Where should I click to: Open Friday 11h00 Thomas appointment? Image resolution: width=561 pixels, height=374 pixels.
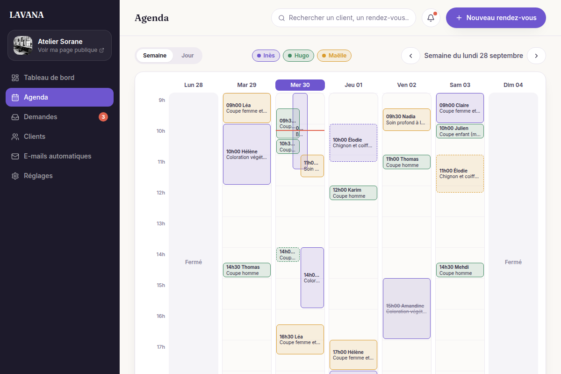[407, 162]
